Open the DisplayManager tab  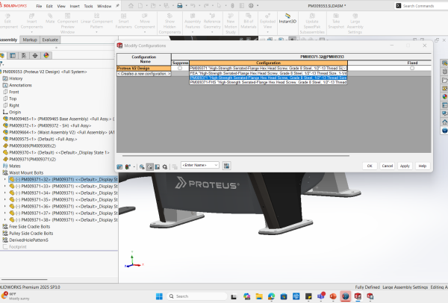coord(46,55)
